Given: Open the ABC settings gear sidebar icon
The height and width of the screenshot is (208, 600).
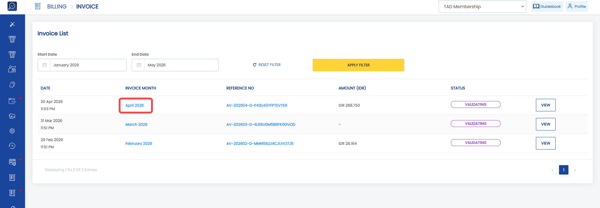Looking at the screenshot, I should coord(12,162).
